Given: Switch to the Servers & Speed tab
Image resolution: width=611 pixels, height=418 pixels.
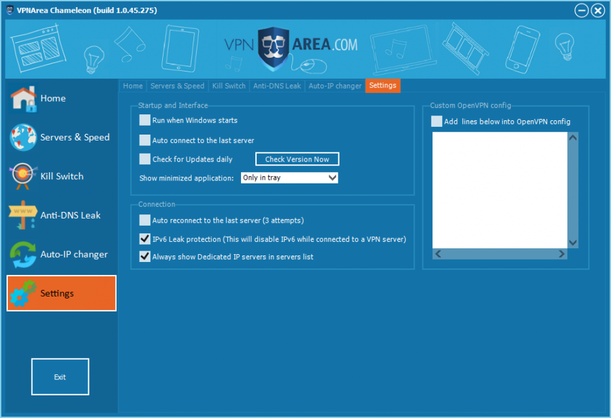Looking at the screenshot, I should pos(177,86).
